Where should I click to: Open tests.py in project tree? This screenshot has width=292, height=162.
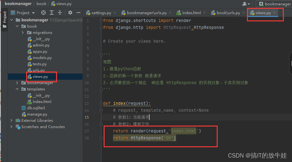pyautogui.click(x=37, y=64)
